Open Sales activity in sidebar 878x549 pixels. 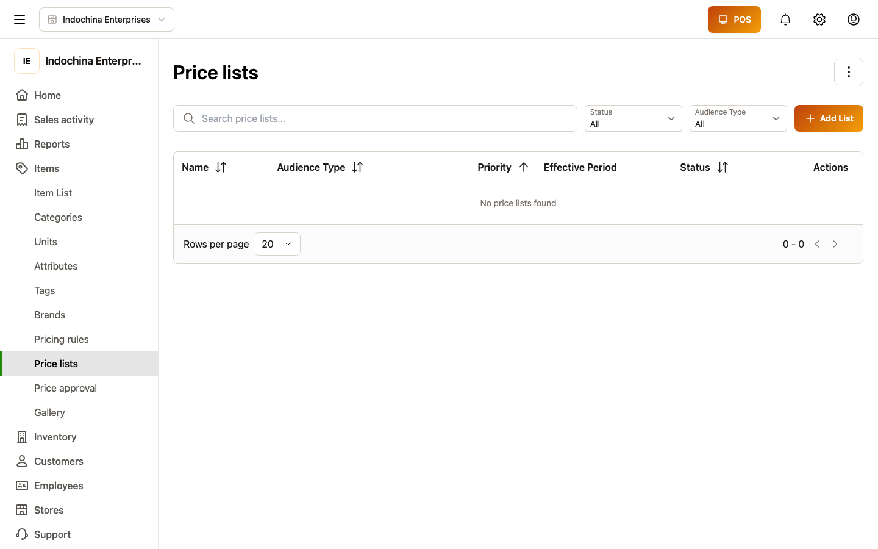tap(79, 120)
